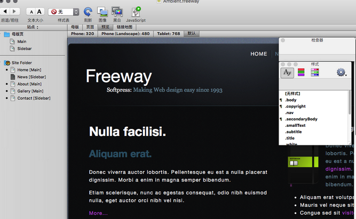Toggle the images toolbar icon
This screenshot has width=356, height=219.
pyautogui.click(x=102, y=12)
